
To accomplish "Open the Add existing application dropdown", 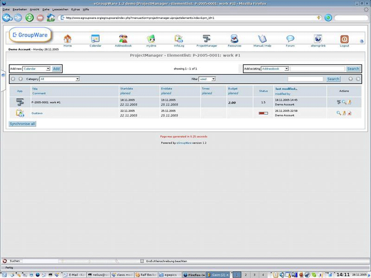I will [275, 68].
